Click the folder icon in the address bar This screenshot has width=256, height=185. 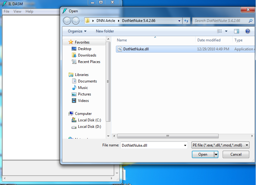click(x=88, y=21)
